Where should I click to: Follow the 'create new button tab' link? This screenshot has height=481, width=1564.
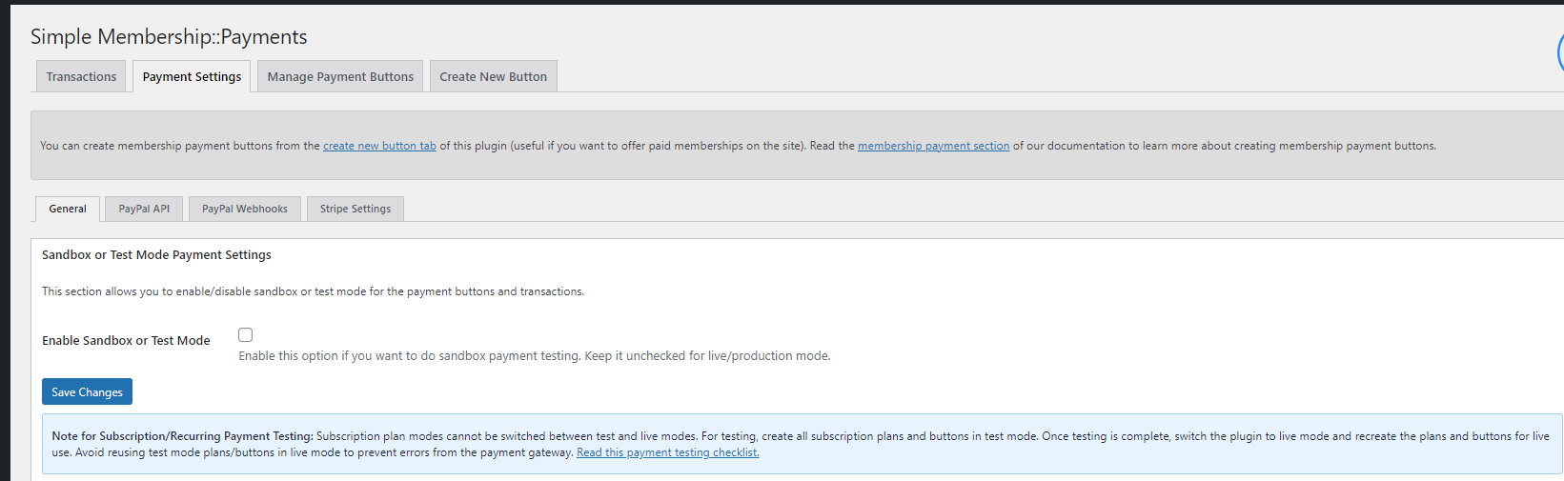click(x=379, y=146)
